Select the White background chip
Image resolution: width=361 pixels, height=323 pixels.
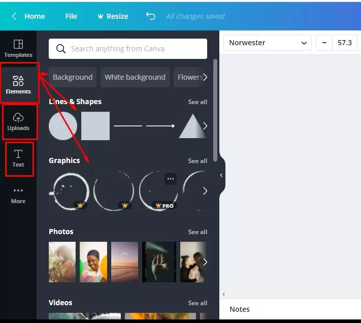point(135,77)
